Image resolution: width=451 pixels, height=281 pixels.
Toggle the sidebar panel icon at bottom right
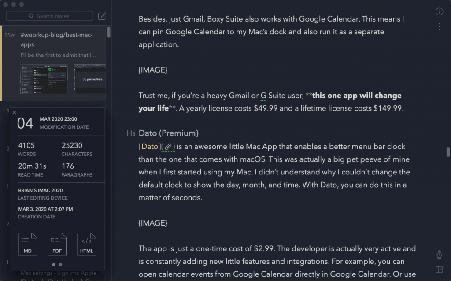point(439,269)
